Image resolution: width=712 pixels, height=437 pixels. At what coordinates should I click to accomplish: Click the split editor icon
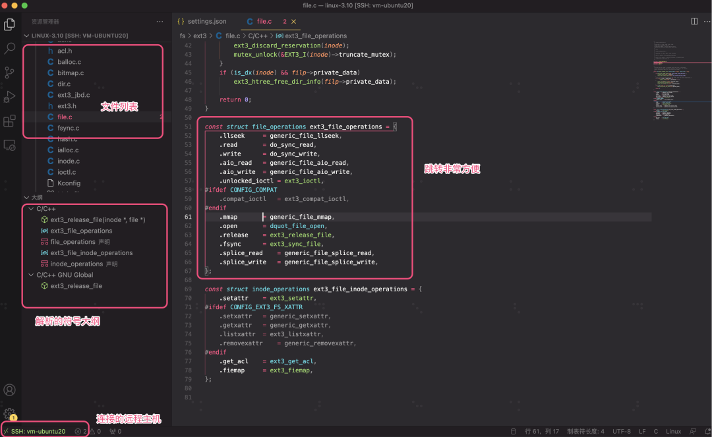[694, 22]
